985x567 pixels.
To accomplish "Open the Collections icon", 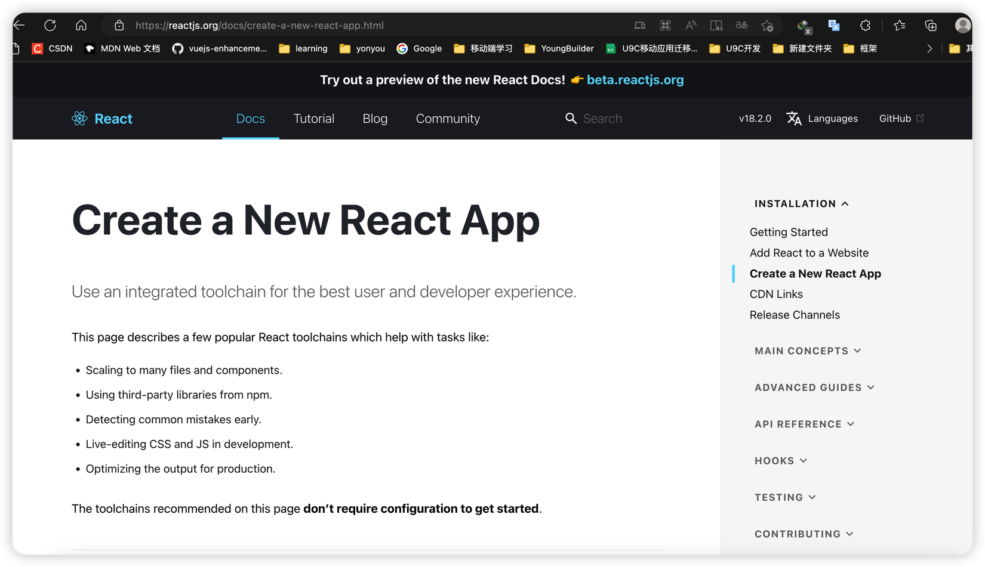I will [931, 25].
